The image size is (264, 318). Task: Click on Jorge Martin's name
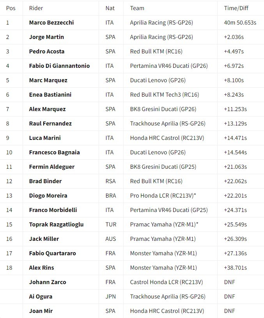46,37
